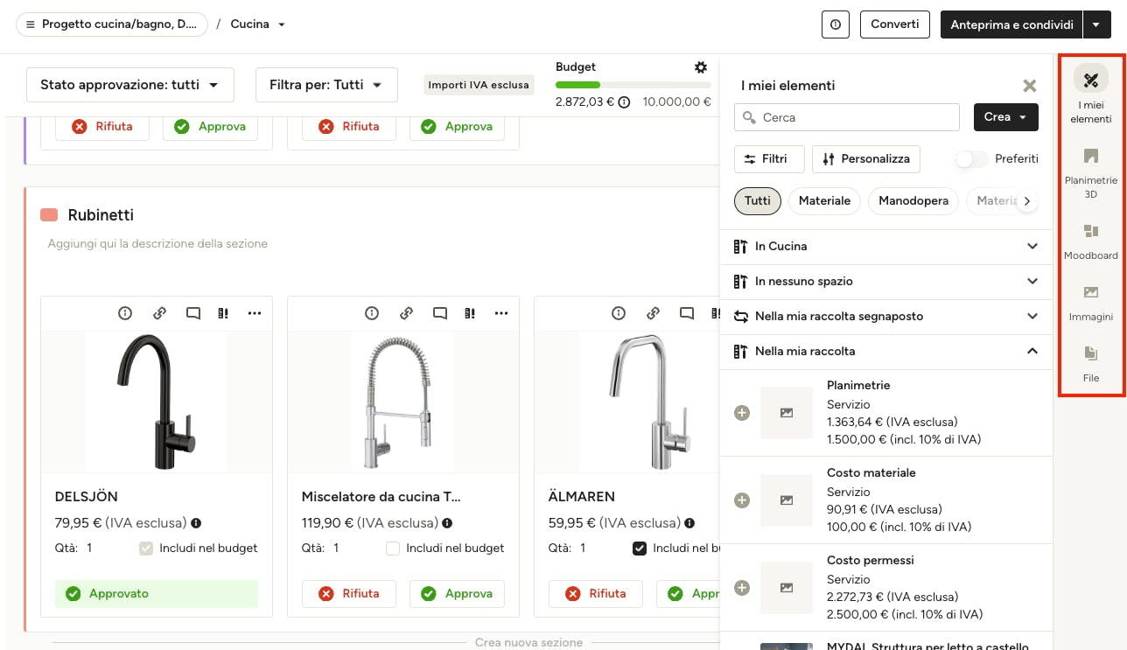1127x650 pixels.
Task: Click the link icon on DELSJÖN card
Action: pyautogui.click(x=159, y=313)
